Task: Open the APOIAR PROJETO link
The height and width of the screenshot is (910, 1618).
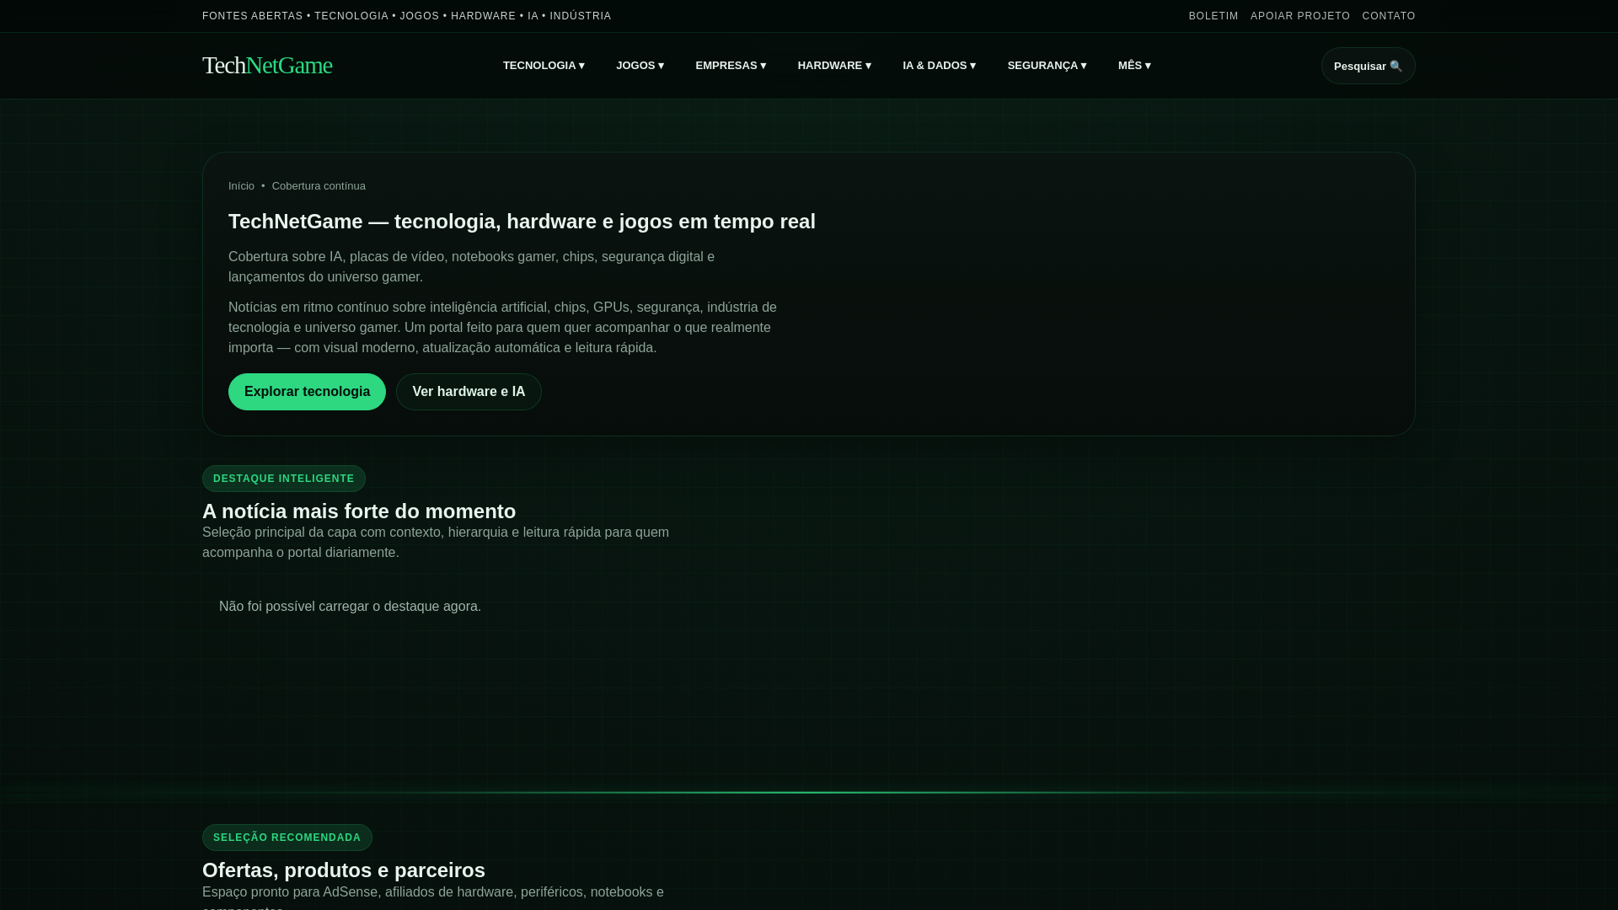Action: [x=1300, y=16]
